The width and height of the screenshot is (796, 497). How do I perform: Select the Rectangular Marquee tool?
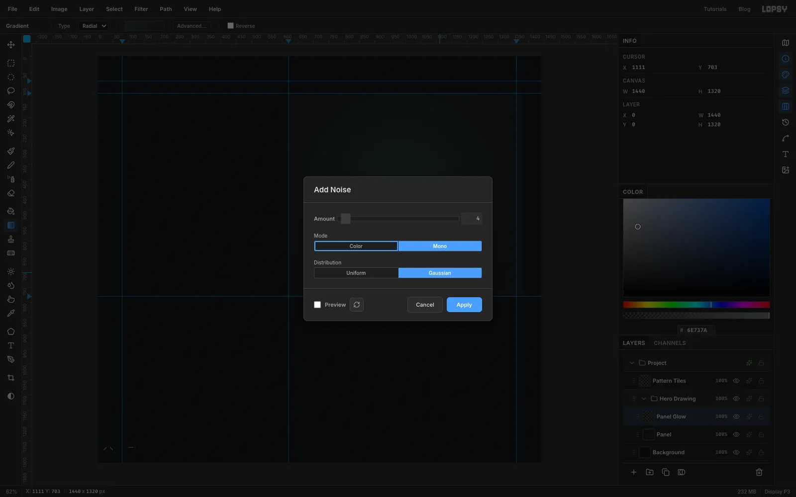10,63
